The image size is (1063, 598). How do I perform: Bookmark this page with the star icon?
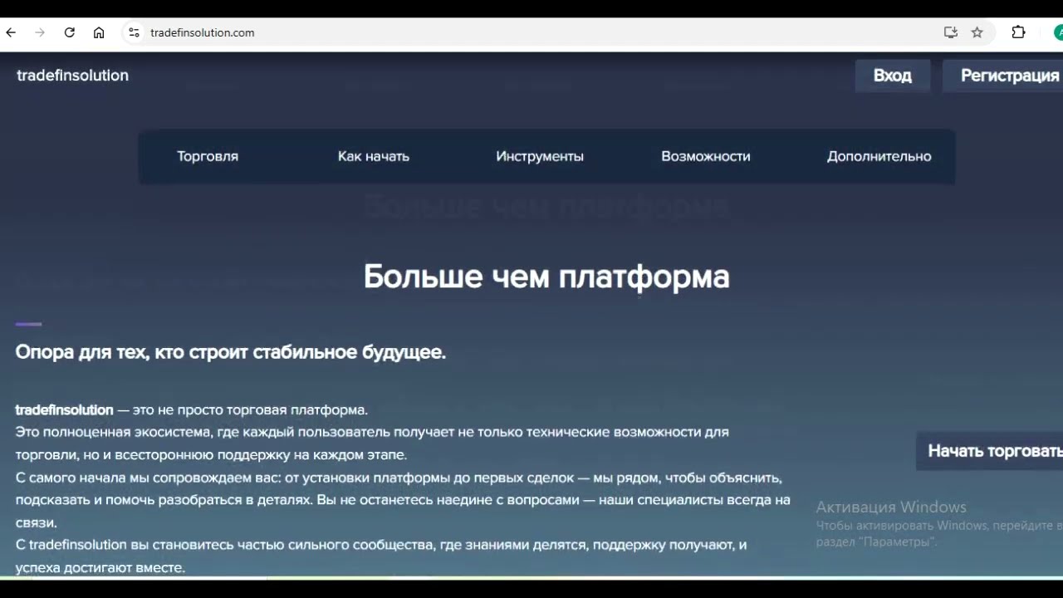pos(977,32)
